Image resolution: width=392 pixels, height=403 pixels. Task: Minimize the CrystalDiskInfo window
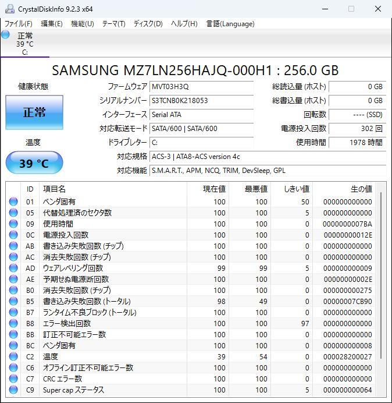[325, 9]
